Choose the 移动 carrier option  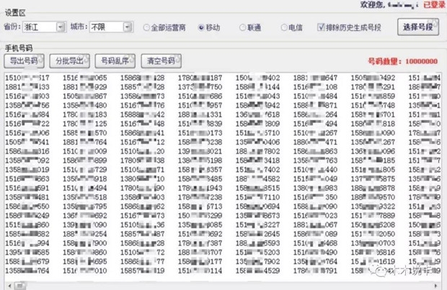click(x=201, y=28)
